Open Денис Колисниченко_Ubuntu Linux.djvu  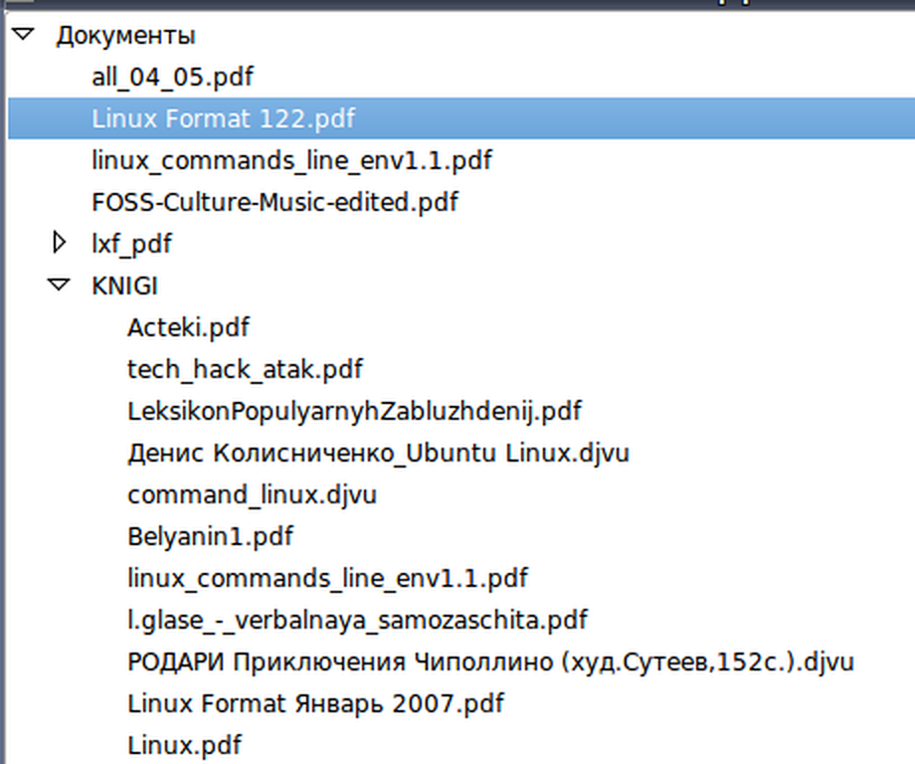click(x=378, y=454)
